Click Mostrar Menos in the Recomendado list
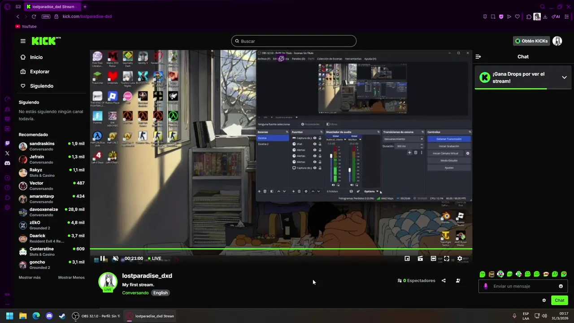Screen dimensions: 574x323 pos(71,277)
